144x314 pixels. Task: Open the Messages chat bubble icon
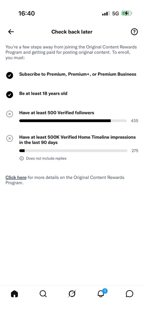point(129,294)
